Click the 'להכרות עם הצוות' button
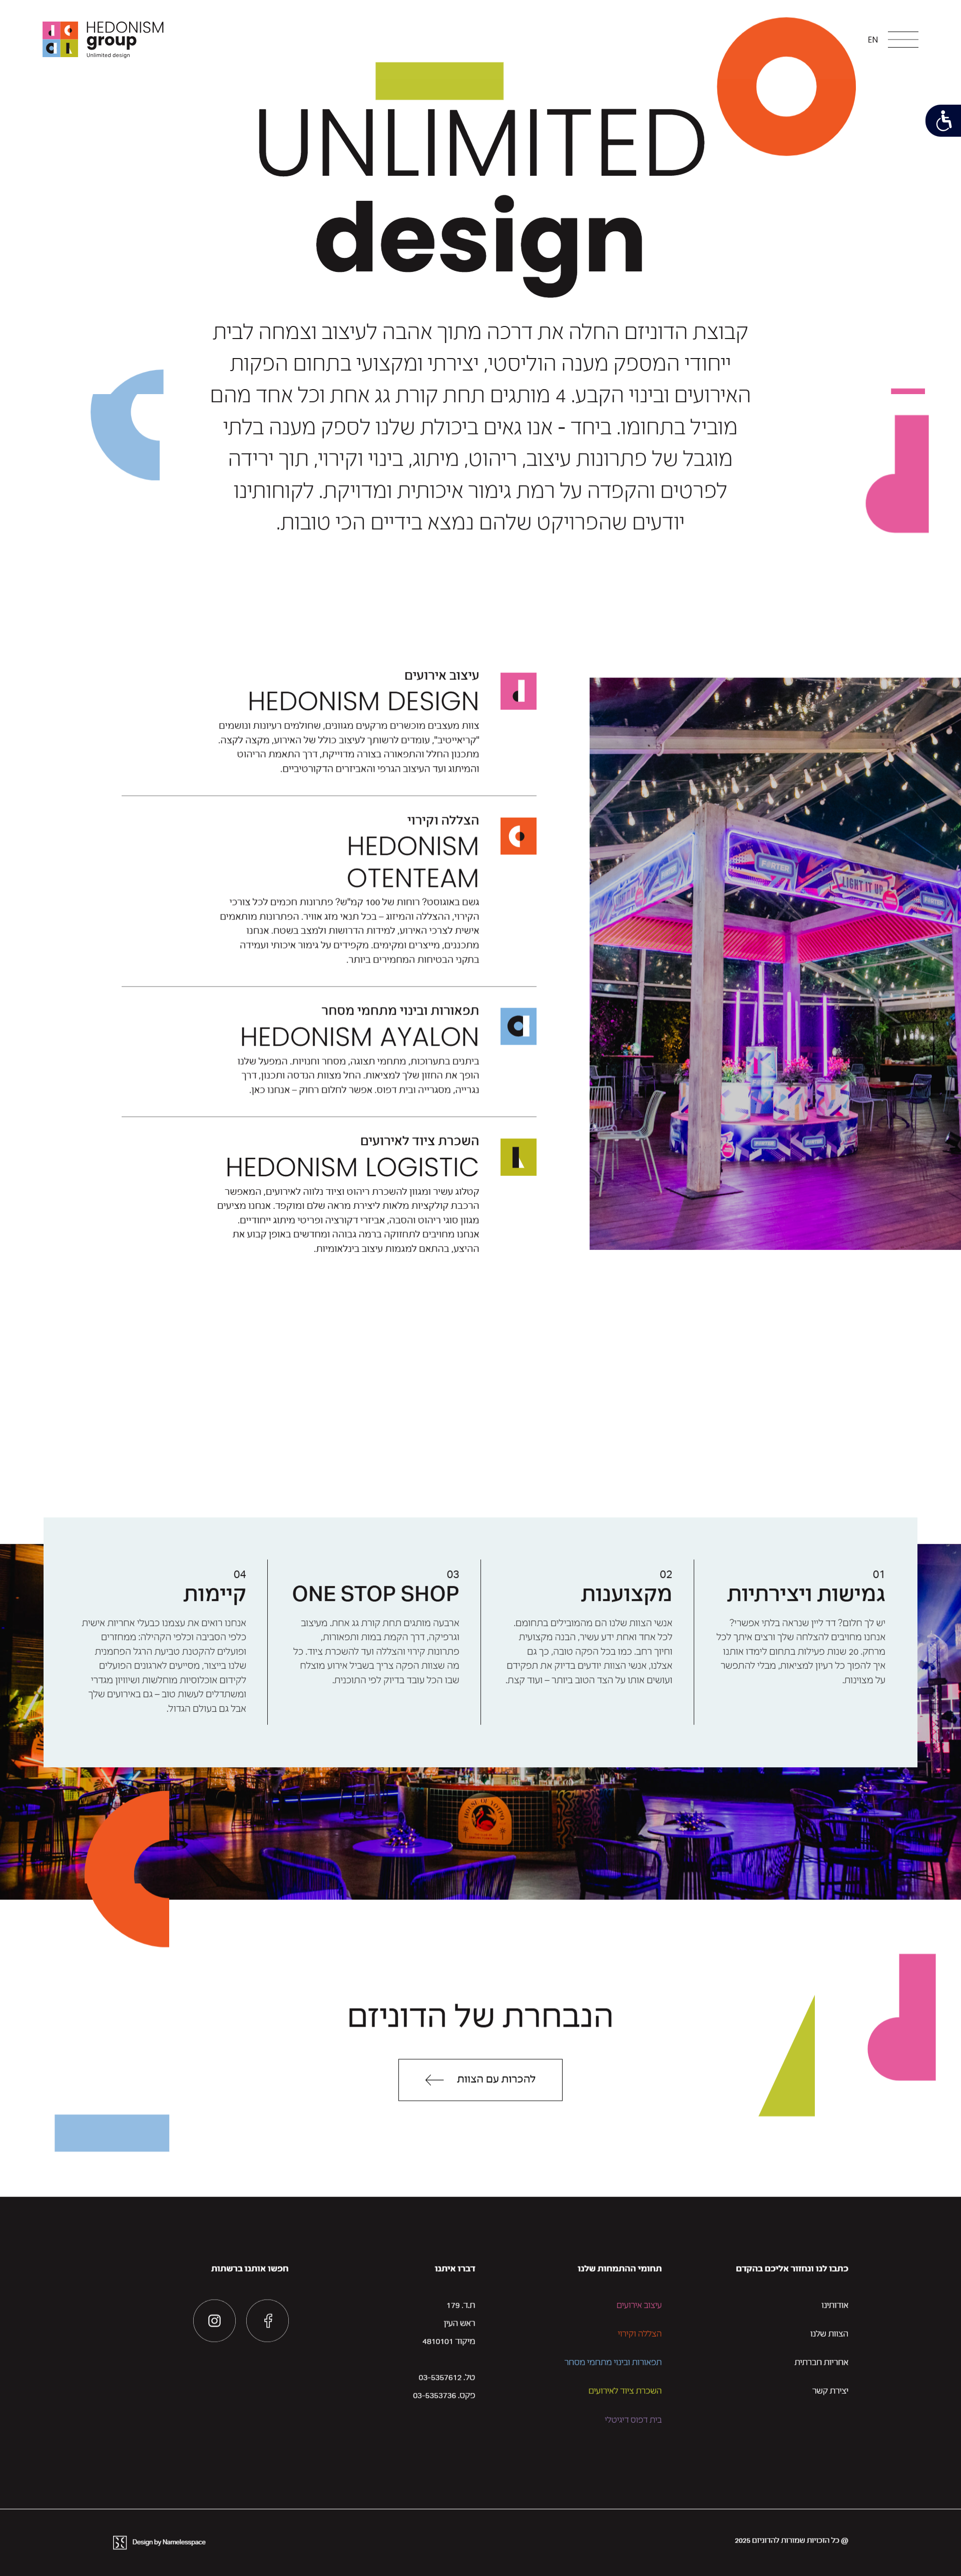 (480, 2079)
